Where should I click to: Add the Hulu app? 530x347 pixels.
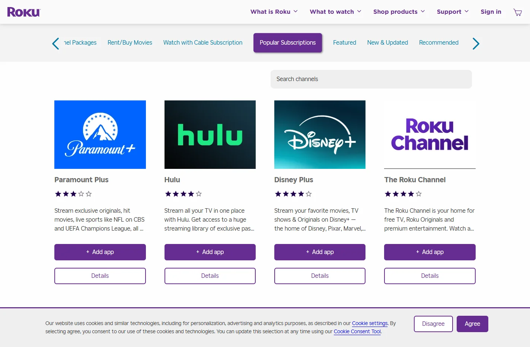(210, 252)
